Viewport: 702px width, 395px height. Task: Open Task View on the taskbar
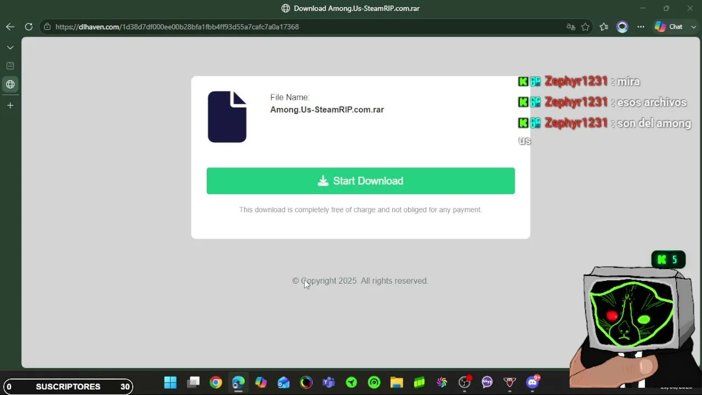tap(193, 382)
